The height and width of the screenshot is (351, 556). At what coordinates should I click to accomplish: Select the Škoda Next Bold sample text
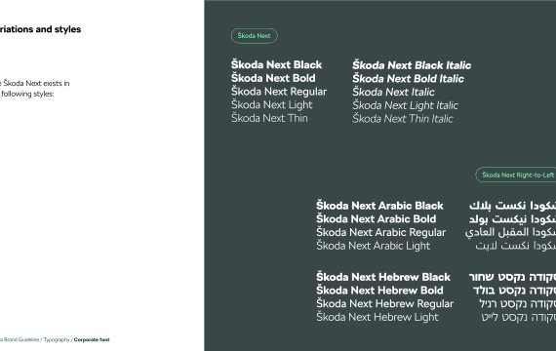pos(273,78)
